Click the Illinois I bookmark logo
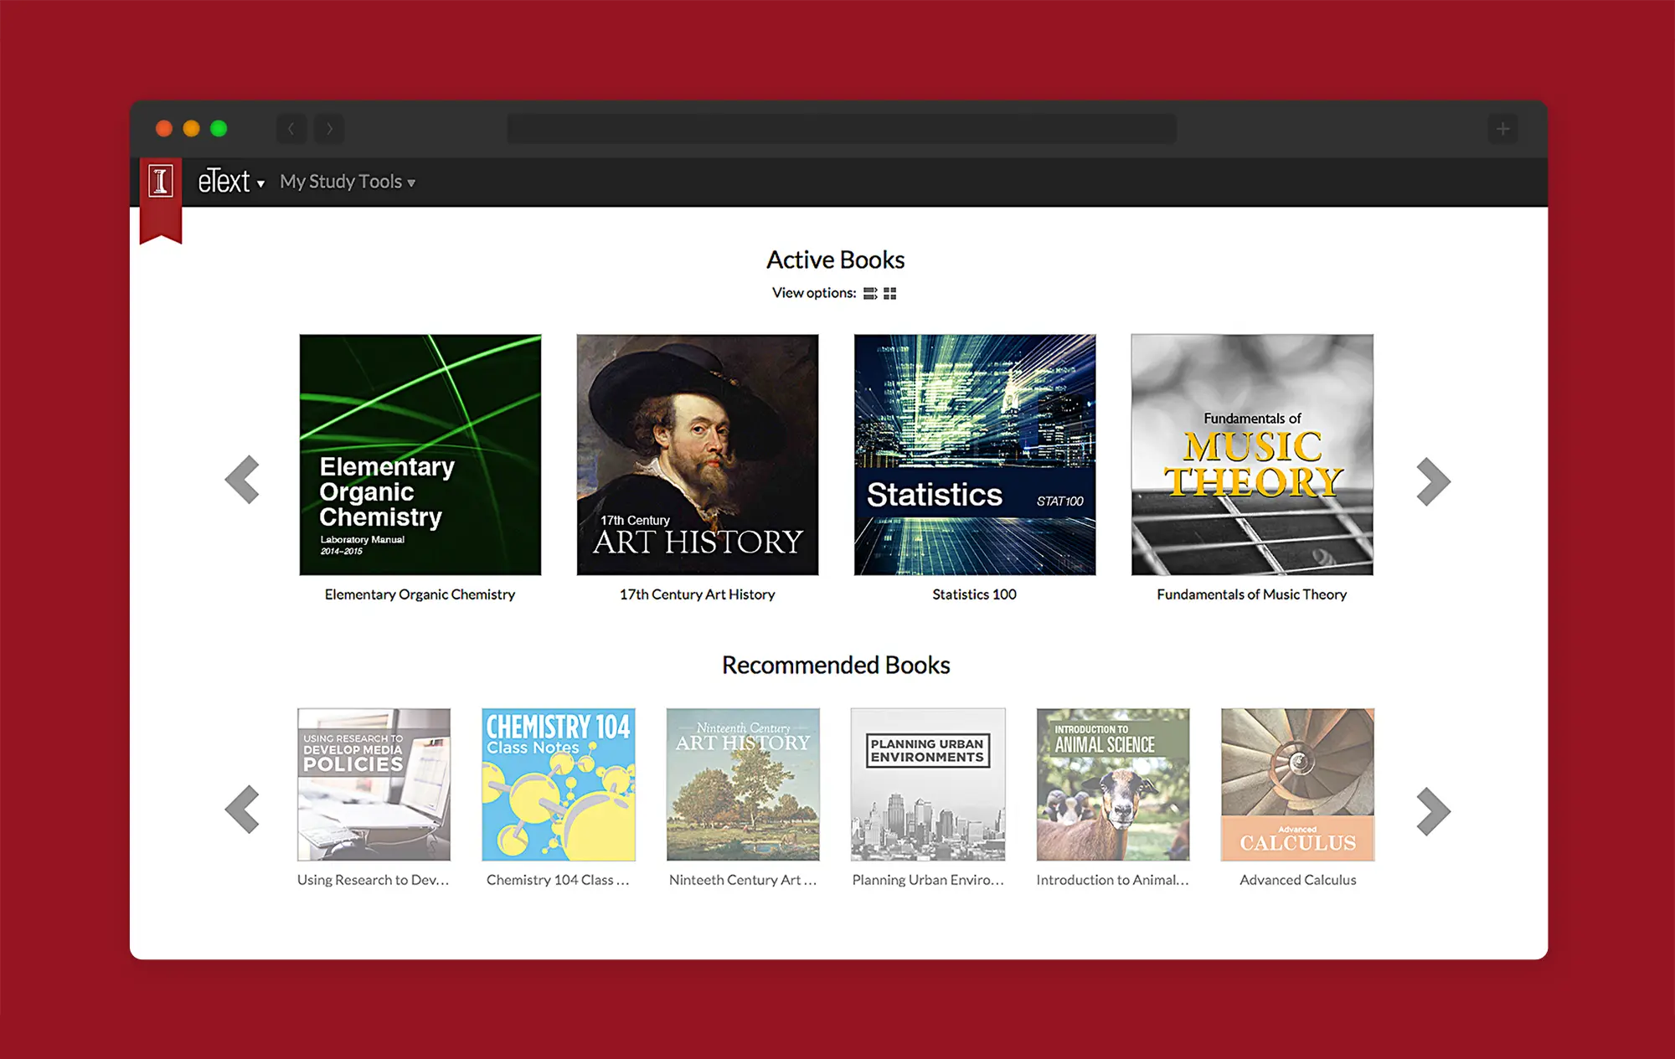 click(x=161, y=199)
